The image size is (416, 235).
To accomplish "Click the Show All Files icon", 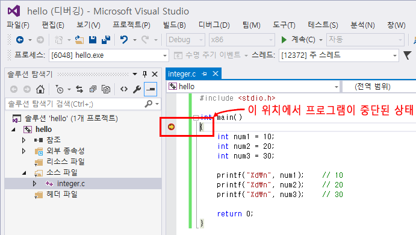I will 106,89.
